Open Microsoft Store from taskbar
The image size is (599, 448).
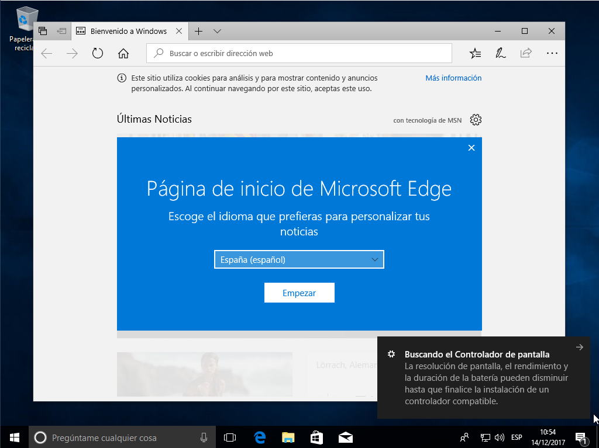(316, 437)
